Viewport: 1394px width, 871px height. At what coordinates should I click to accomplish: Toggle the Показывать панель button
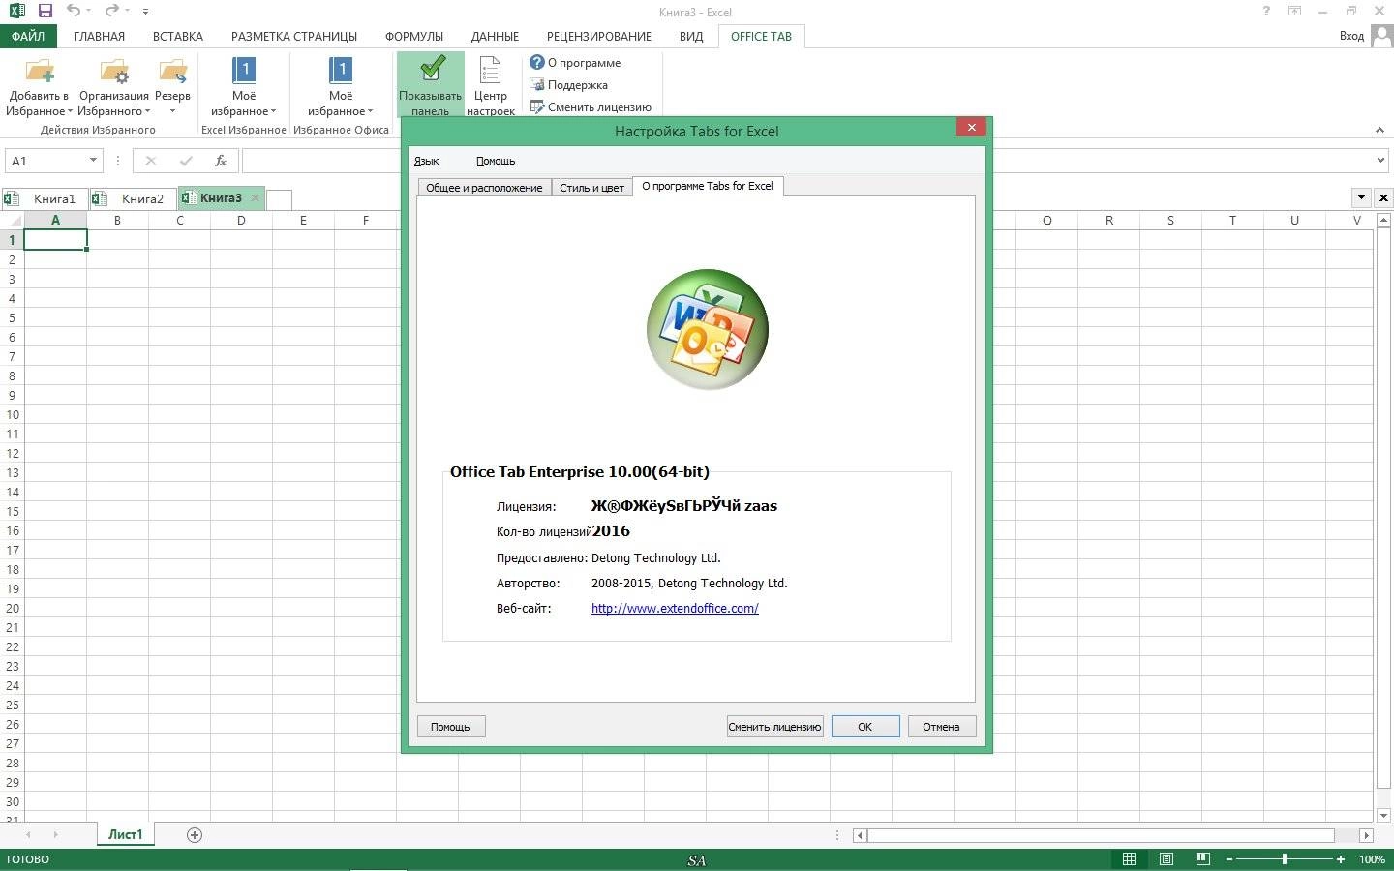point(431,84)
